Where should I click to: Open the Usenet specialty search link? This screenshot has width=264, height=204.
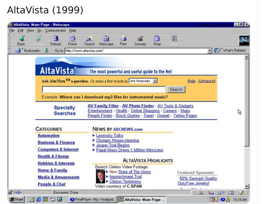coord(163,115)
